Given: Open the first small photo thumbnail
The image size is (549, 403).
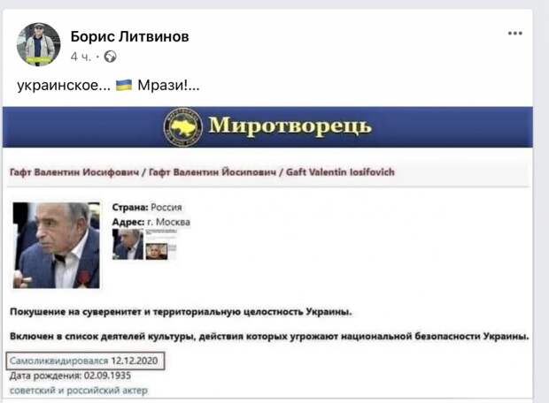Looking at the screenshot, I should [128, 244].
